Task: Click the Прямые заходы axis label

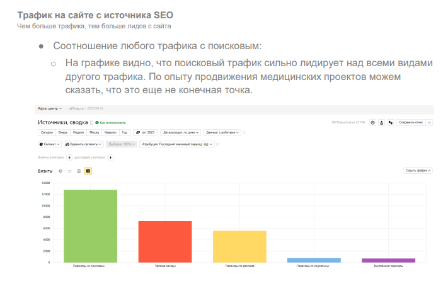Action: tap(165, 266)
